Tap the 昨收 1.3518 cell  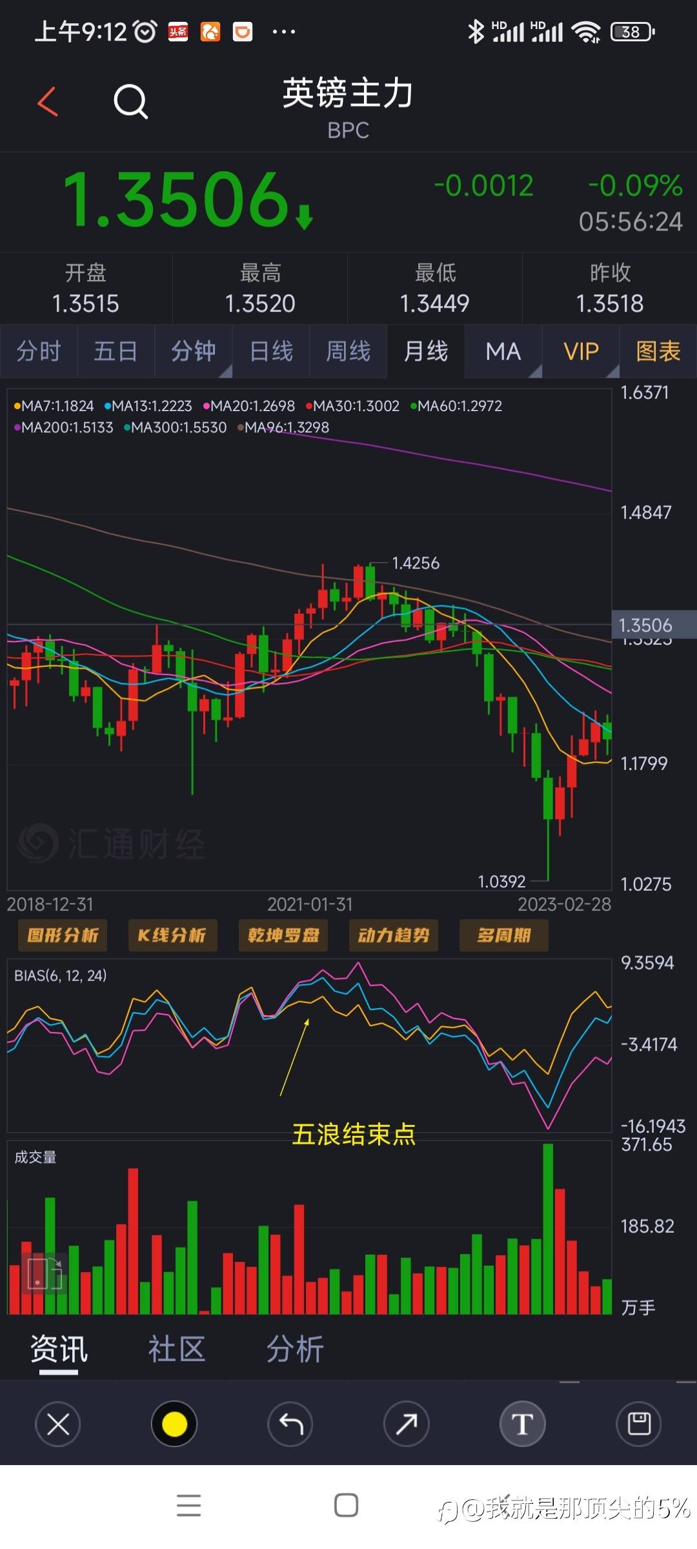[x=610, y=289]
